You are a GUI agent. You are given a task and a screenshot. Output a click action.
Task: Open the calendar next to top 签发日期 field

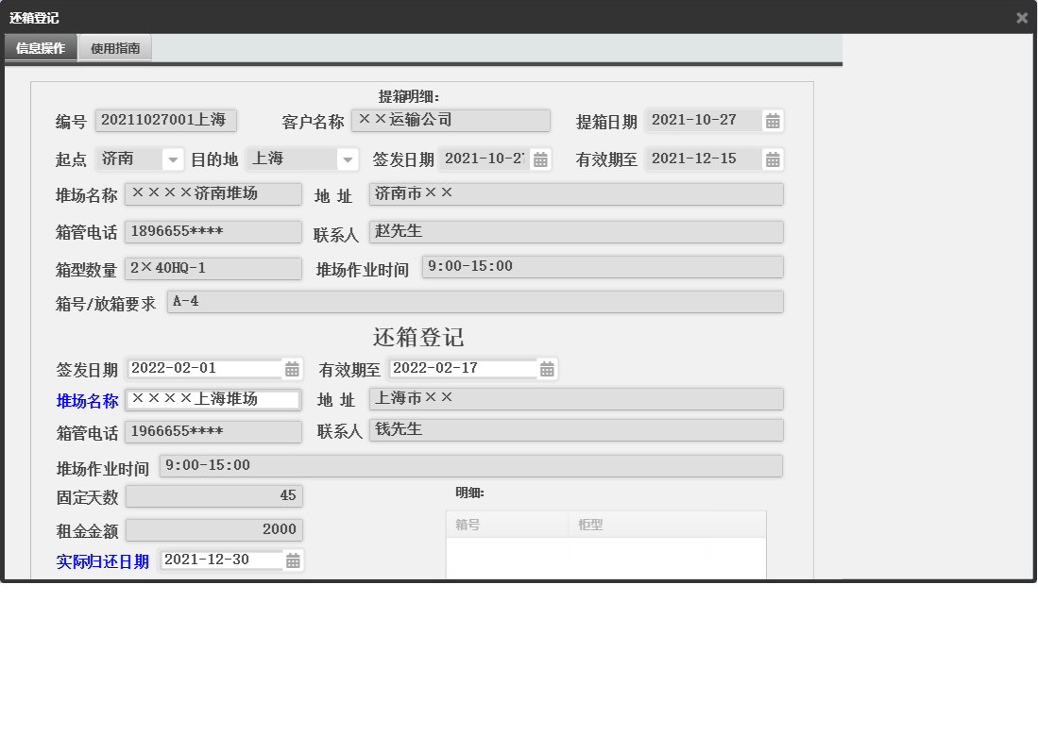point(538,159)
